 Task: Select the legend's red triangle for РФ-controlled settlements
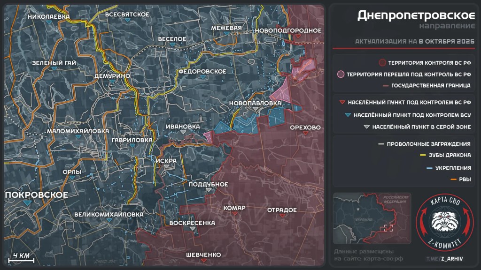(x=342, y=102)
